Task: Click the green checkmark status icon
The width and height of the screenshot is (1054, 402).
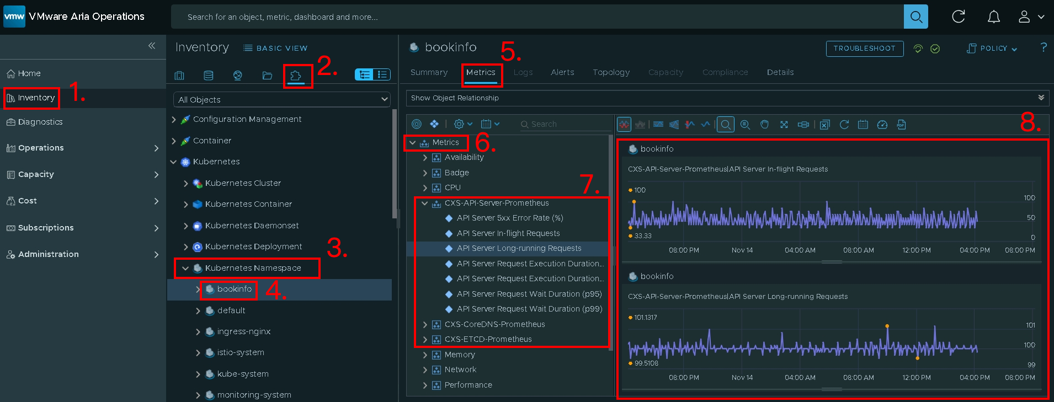Action: point(935,49)
